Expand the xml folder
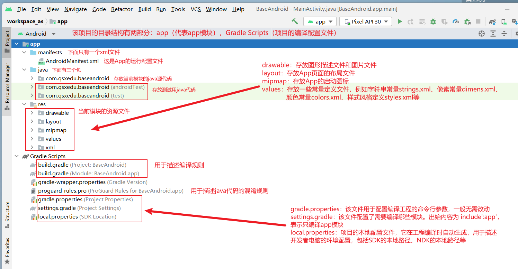518x269 pixels. pyautogui.click(x=32, y=148)
